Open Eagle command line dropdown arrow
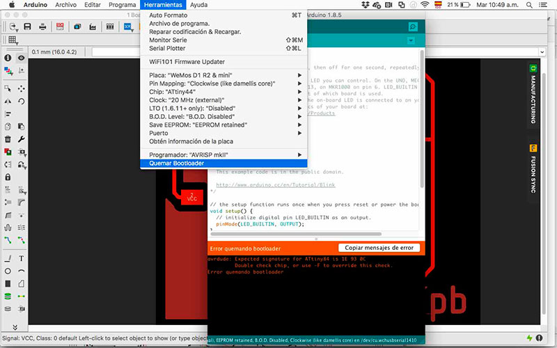Screen dimensions: 557x348 pyautogui.click(x=542, y=52)
